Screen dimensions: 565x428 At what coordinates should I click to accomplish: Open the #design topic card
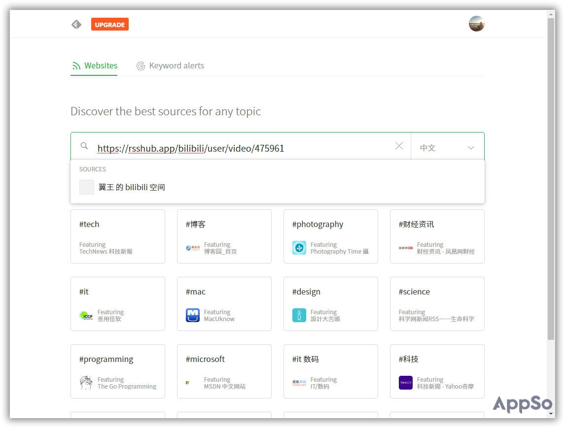pos(331,304)
